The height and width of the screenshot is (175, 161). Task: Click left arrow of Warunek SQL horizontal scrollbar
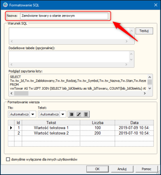(12, 41)
